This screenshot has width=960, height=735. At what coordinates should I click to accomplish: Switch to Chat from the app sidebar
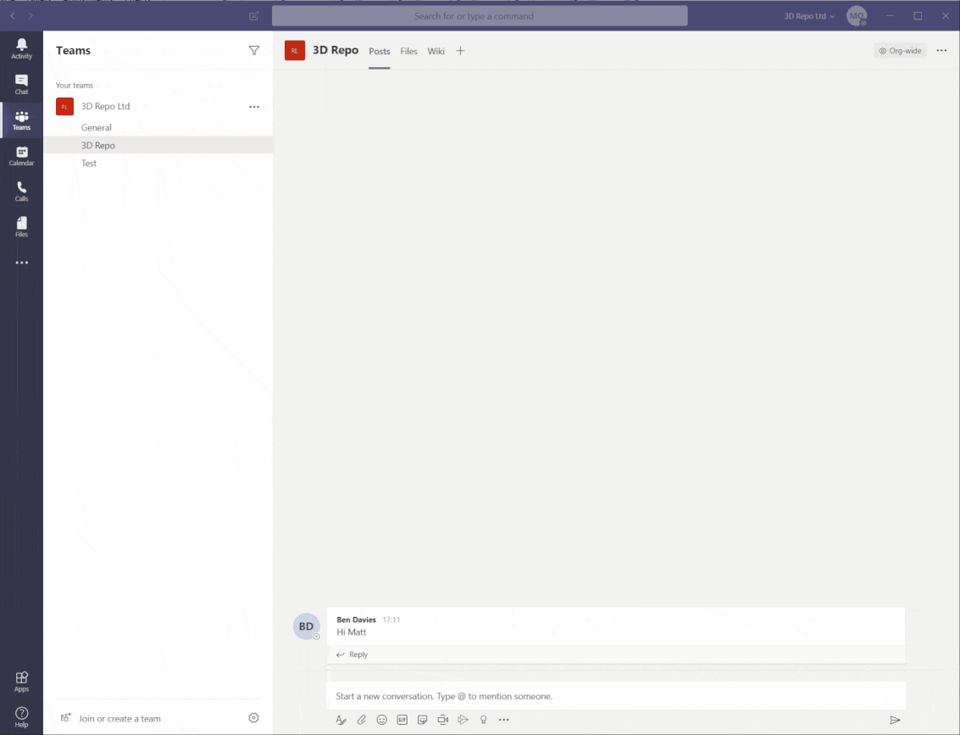click(21, 82)
